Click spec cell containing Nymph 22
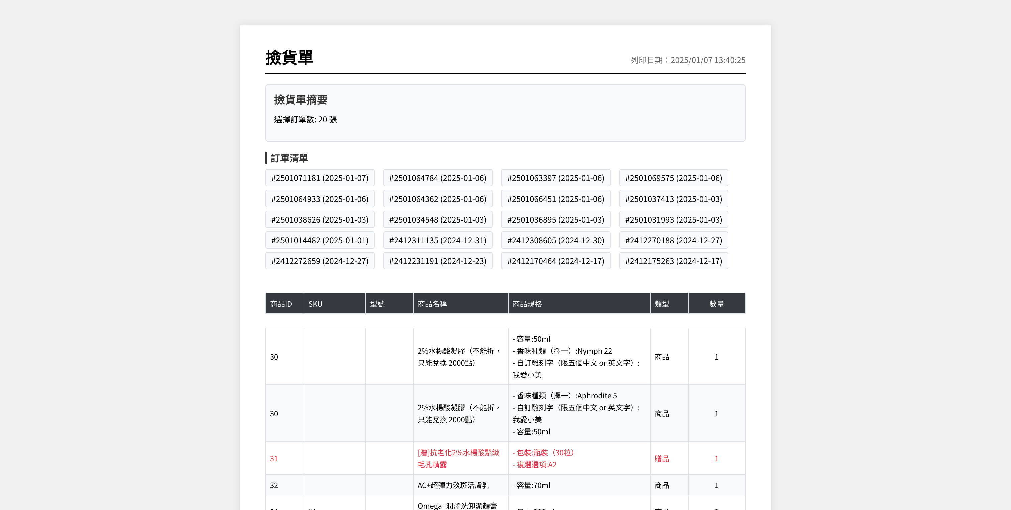1011x510 pixels. [x=579, y=357]
